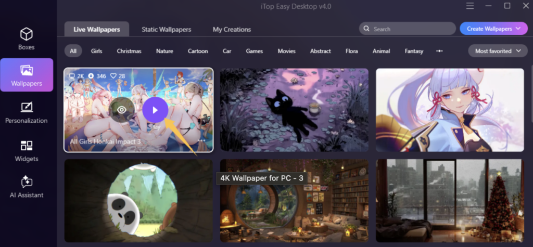Open the My Creations tab
Screen dimensions: 533x247
[x=232, y=29]
